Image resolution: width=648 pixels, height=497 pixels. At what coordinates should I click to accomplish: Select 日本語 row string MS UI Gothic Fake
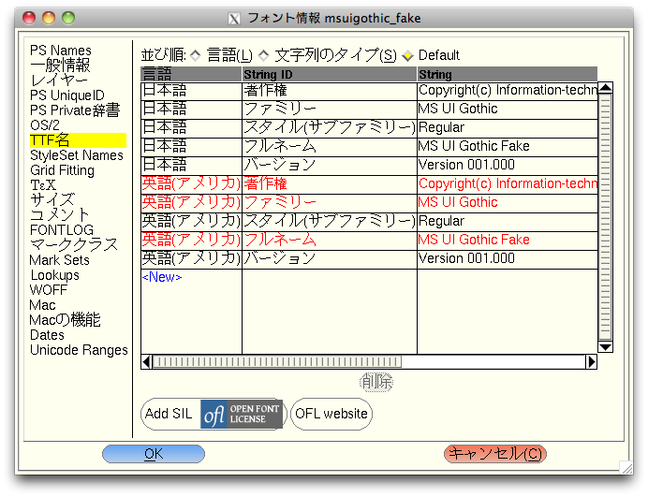point(508,146)
